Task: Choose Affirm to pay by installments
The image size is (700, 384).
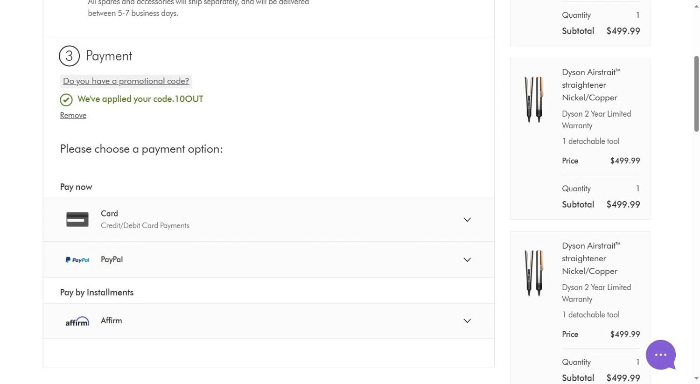Action: pos(268,321)
